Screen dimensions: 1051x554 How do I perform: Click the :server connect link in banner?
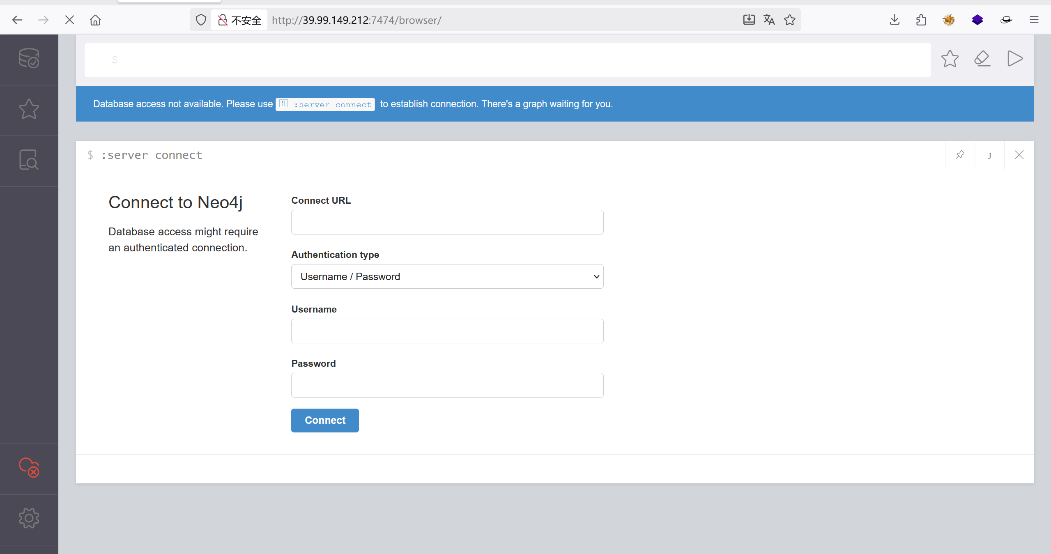coord(325,104)
